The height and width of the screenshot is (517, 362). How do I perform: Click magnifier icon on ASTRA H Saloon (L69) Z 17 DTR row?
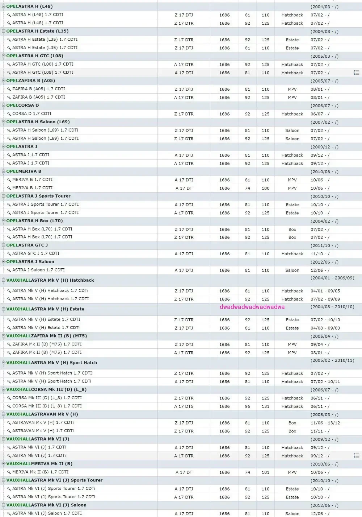(x=9, y=138)
